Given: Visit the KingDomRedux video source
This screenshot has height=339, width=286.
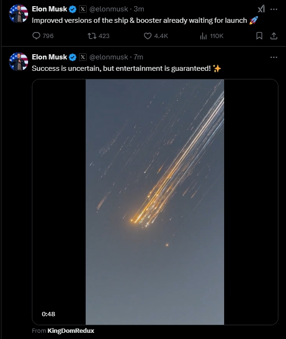Looking at the screenshot, I should (67, 330).
